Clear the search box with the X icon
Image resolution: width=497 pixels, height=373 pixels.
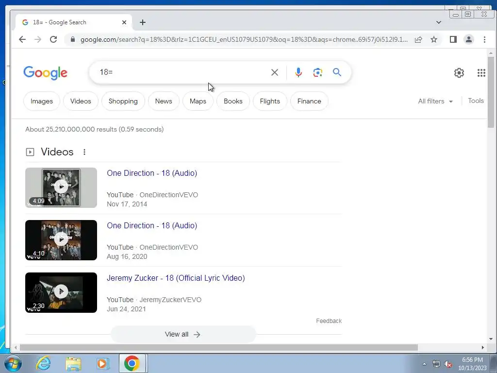pos(275,72)
